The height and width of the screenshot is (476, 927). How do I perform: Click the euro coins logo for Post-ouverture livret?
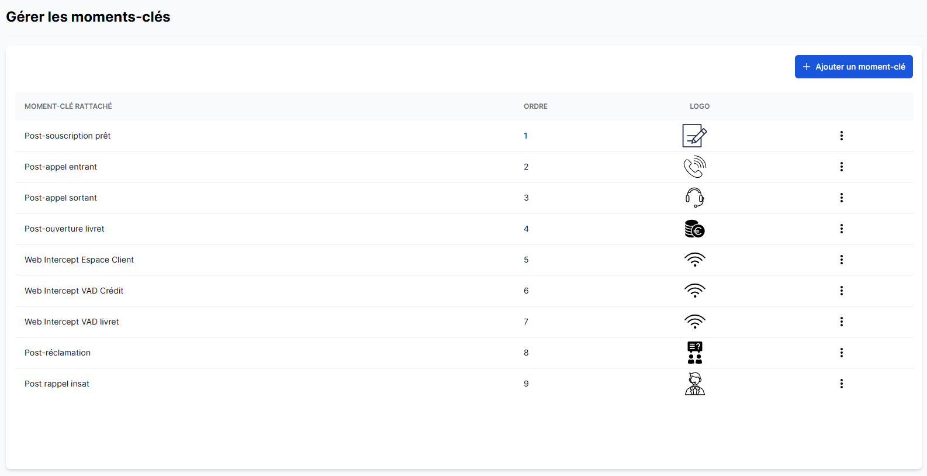point(694,229)
